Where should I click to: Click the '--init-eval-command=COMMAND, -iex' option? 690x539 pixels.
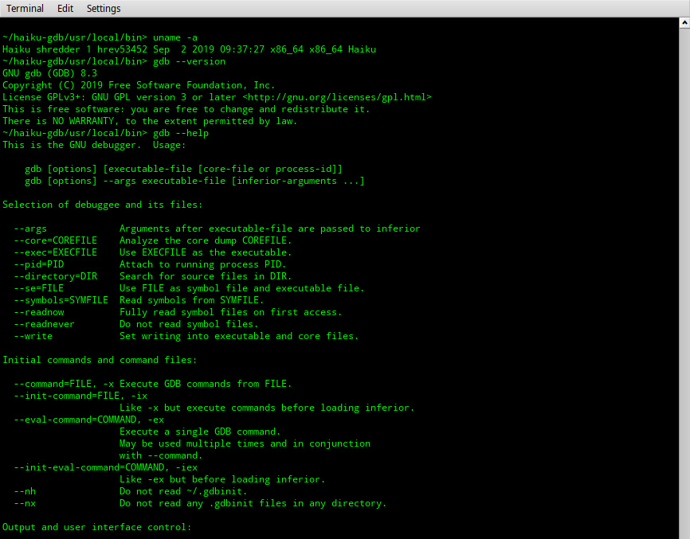(106, 467)
